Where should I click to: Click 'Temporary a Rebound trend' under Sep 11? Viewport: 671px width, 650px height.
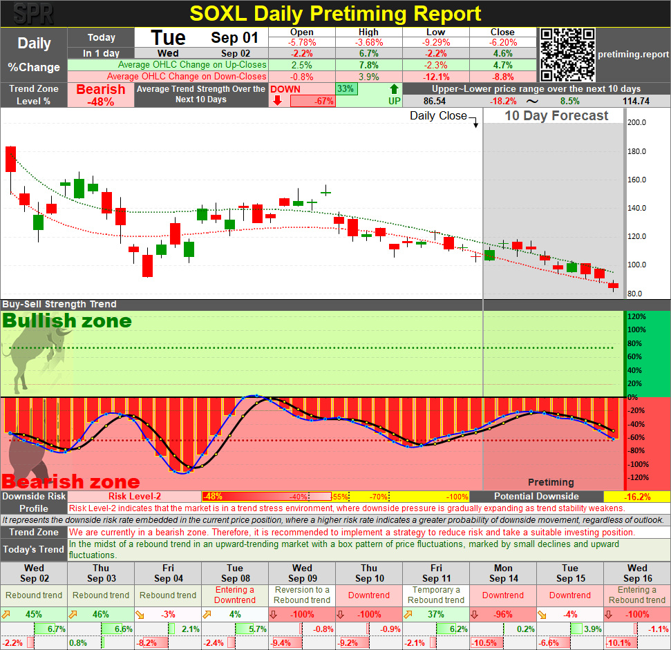436,595
